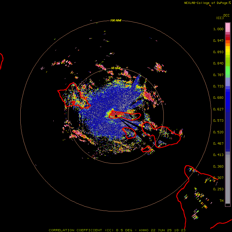This screenshot has height=232, width=232.
Task: Select the DCC label above color bar
Action: point(226,15)
